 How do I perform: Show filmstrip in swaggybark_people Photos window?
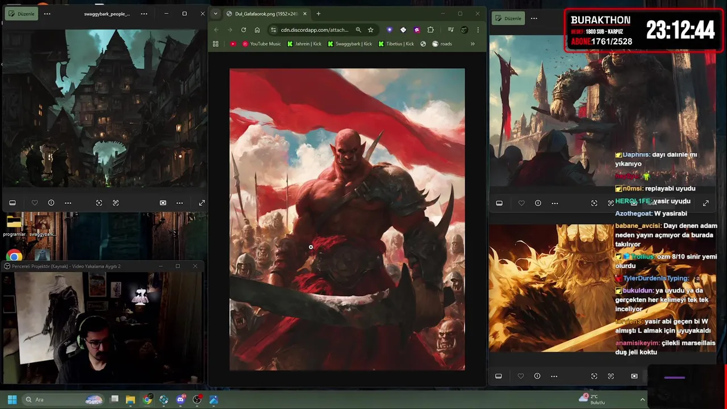12,203
